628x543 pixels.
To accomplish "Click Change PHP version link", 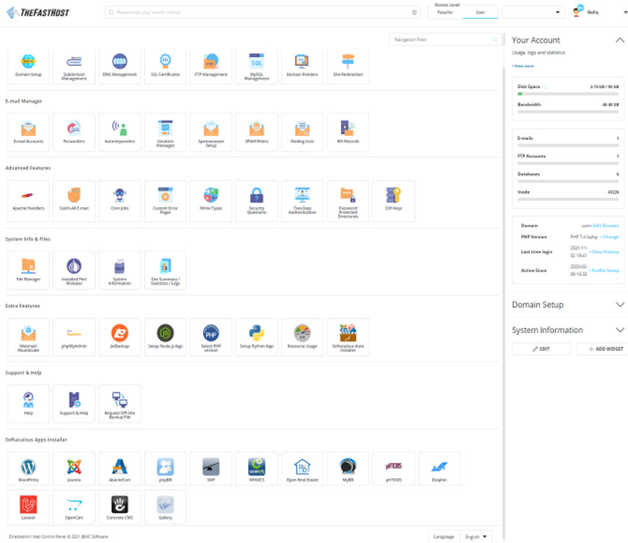I will coord(609,237).
